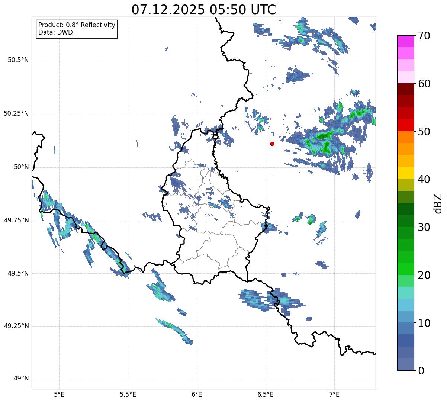Click the bright red colorbar swatch above 50
This screenshot has width=447, height=402.
(406, 125)
